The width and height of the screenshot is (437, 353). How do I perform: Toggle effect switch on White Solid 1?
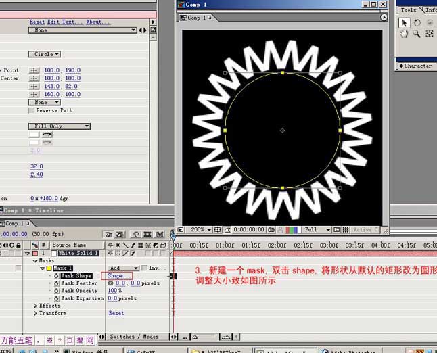point(133,254)
